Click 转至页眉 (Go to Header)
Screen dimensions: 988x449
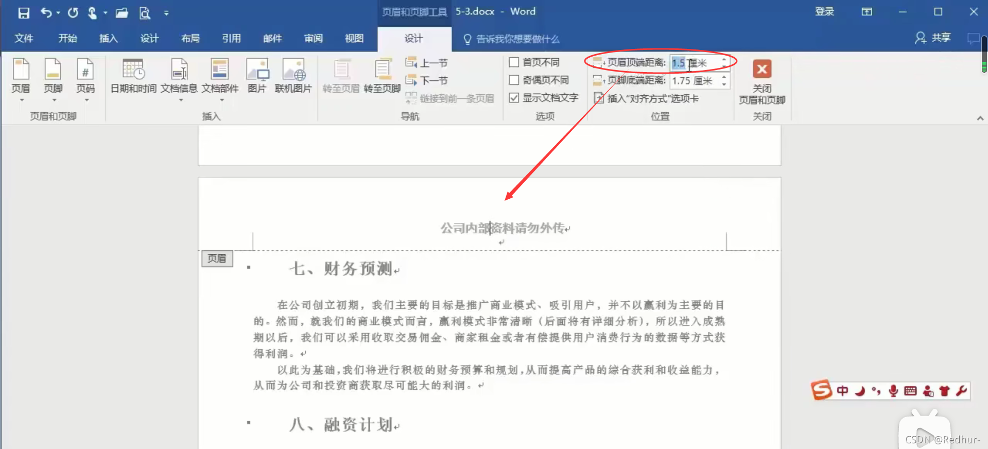coord(341,76)
